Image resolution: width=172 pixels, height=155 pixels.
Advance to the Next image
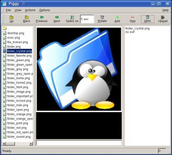(57, 19)
